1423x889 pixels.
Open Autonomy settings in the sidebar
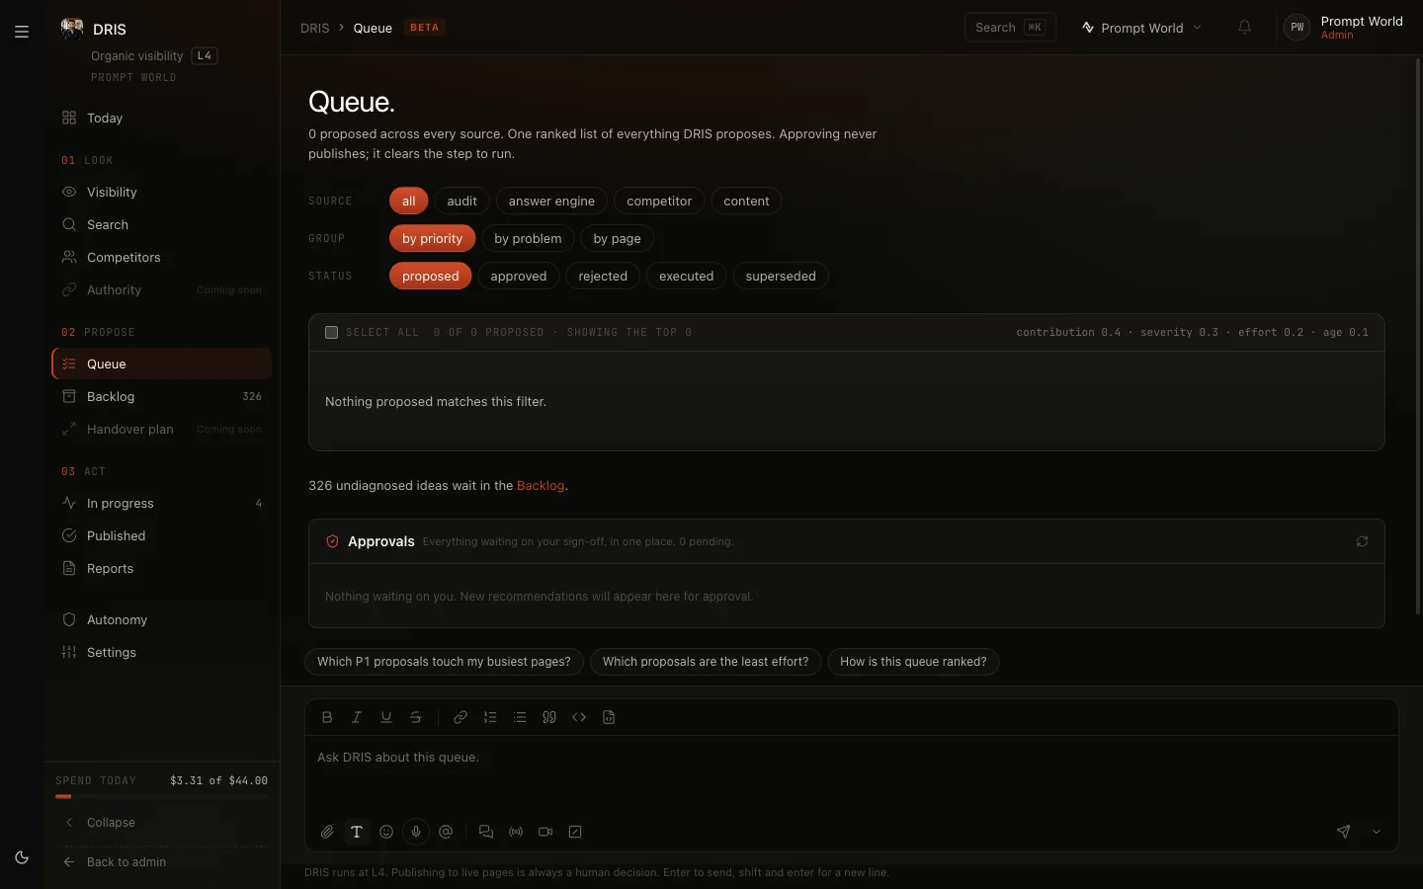click(161, 620)
